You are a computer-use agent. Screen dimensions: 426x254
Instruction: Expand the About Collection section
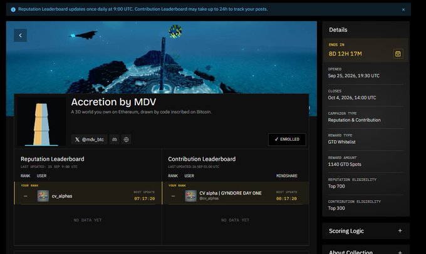pyautogui.click(x=400, y=252)
